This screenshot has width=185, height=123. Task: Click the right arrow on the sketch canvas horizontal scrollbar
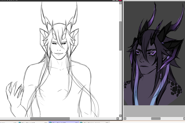pyautogui.click(x=118, y=119)
